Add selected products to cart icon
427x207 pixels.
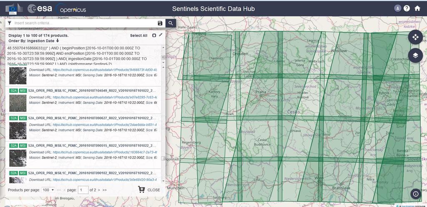[x=141, y=190]
